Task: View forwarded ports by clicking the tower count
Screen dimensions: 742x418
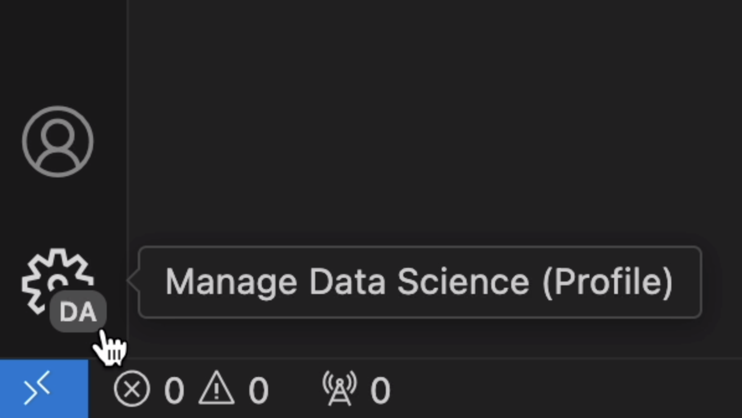Action: click(380, 390)
